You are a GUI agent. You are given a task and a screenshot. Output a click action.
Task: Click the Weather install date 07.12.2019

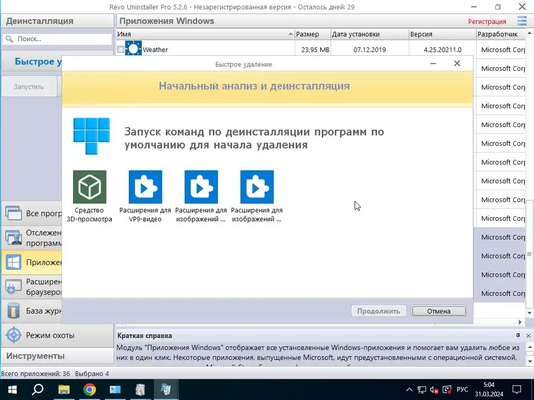click(370, 49)
